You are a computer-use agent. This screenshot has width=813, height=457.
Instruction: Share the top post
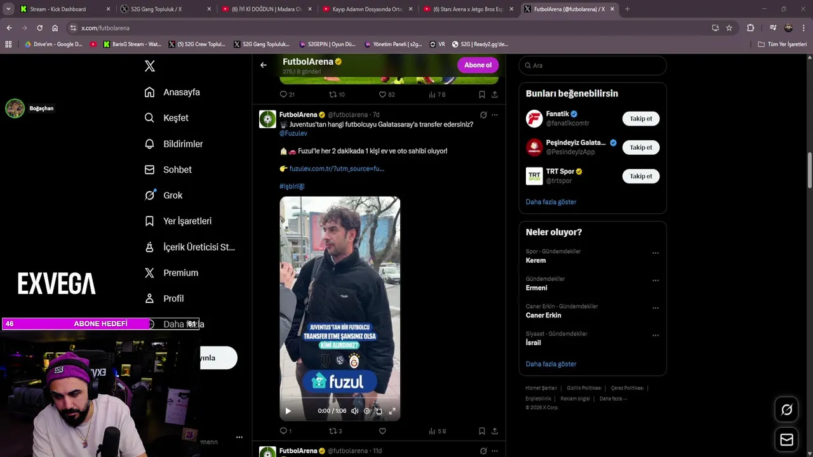[495, 95]
